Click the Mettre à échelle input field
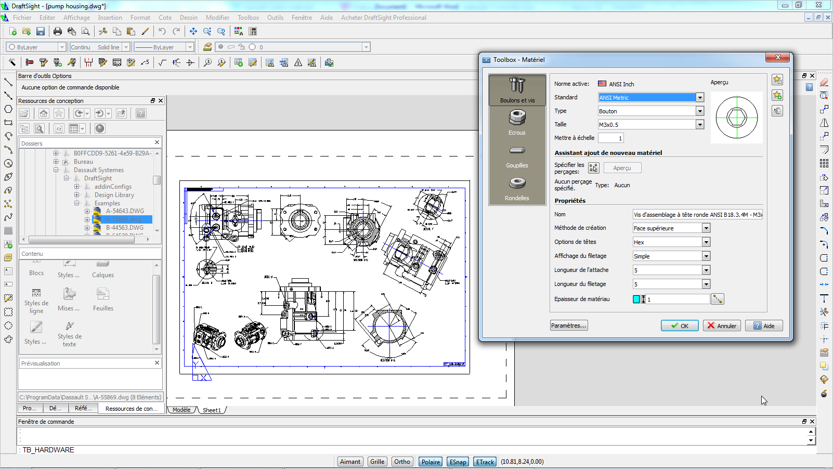This screenshot has width=833, height=469. point(610,138)
